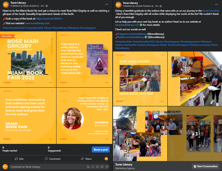Screen dimensions: 222x171
Task: Open instagram.com/tomeliterary link
Action: (131, 33)
